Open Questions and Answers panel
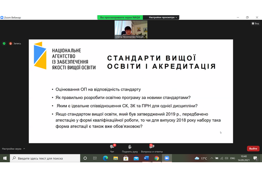 pos(151,147)
